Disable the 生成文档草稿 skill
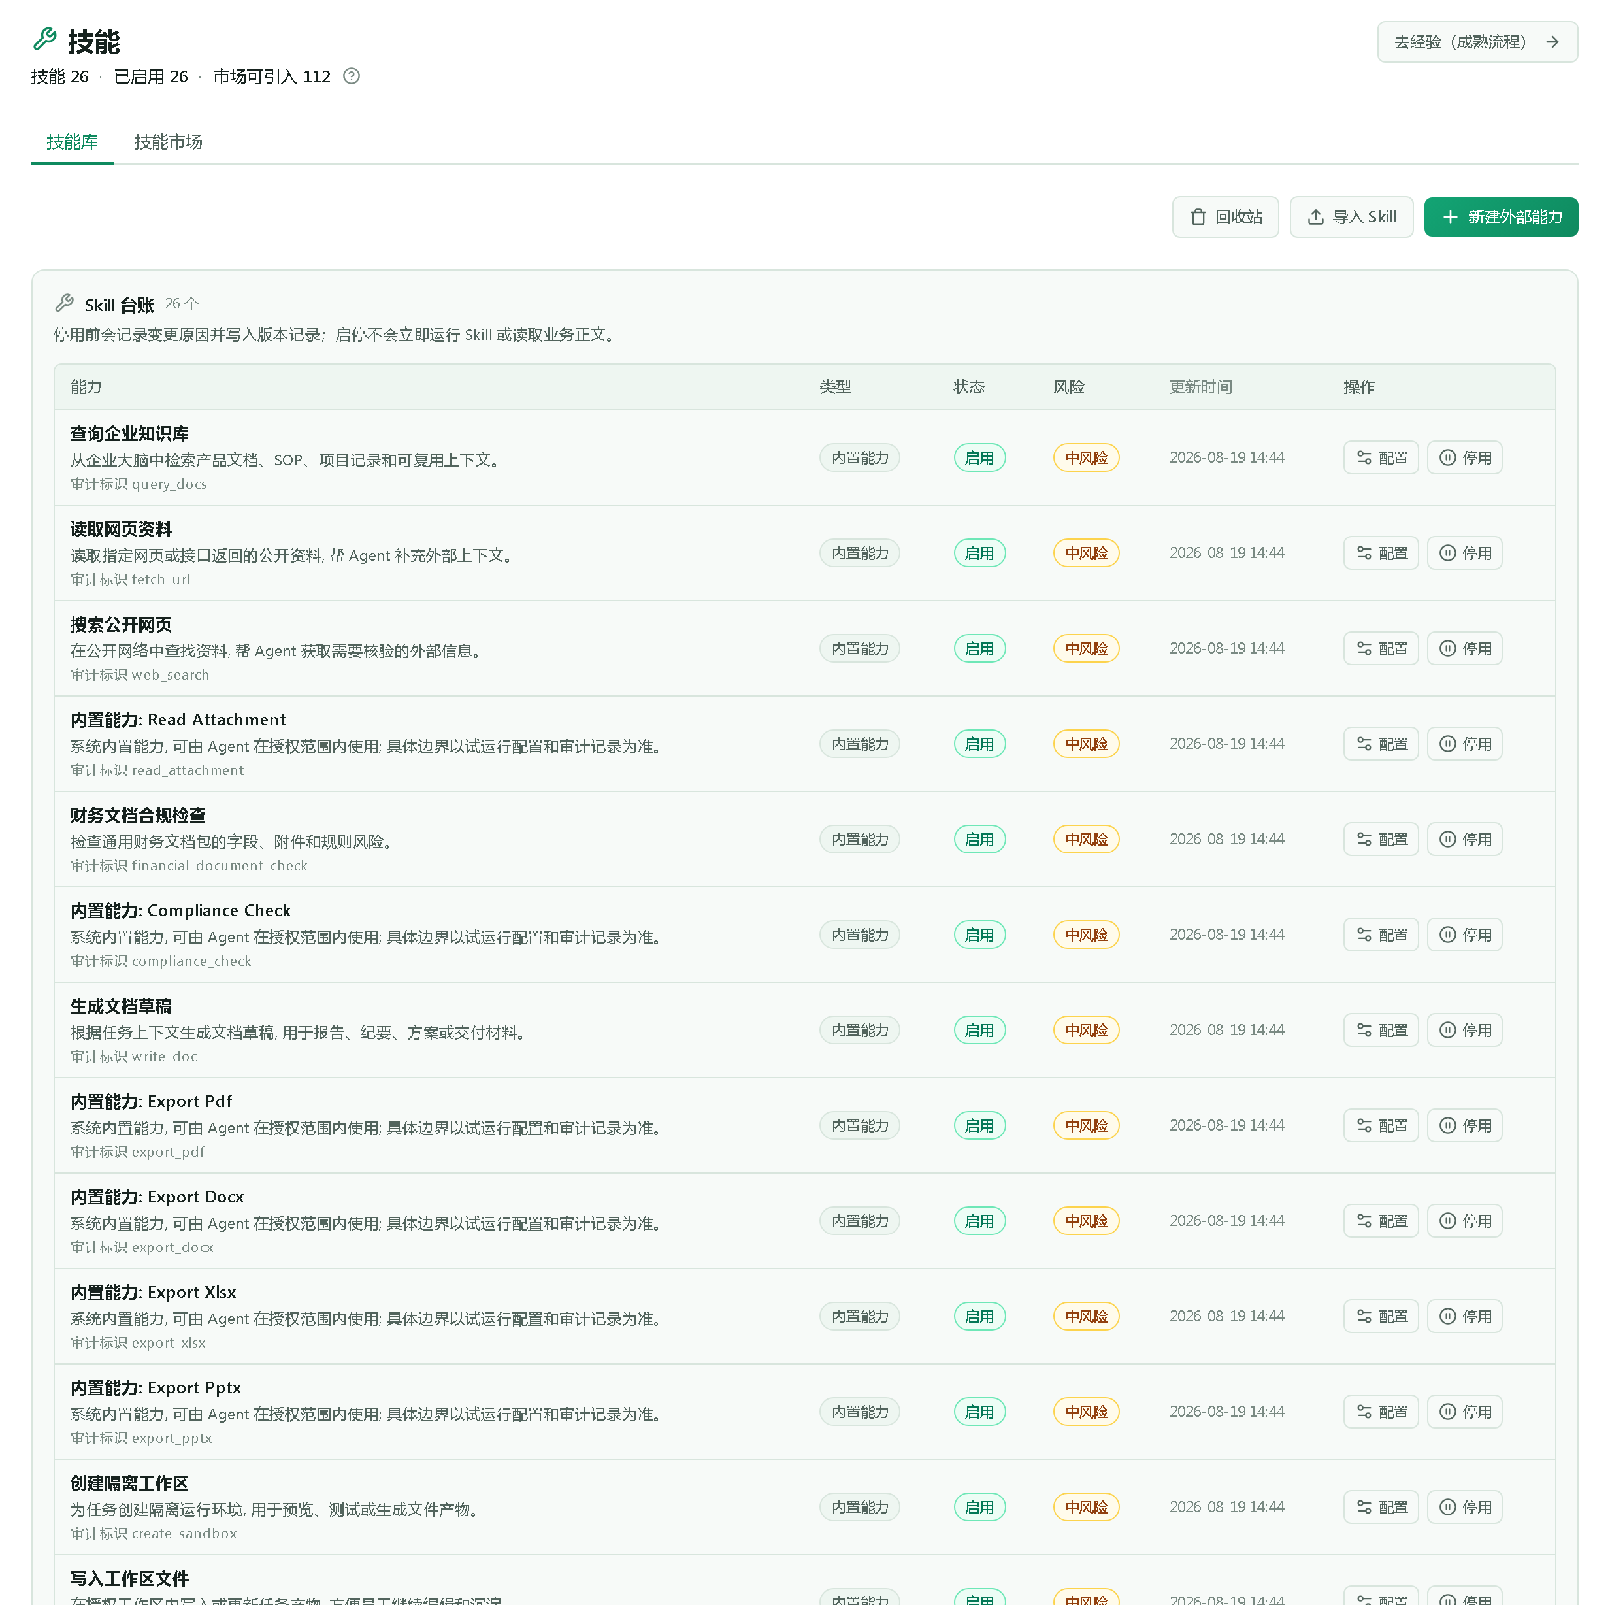This screenshot has height=1605, width=1610. (x=1464, y=1030)
